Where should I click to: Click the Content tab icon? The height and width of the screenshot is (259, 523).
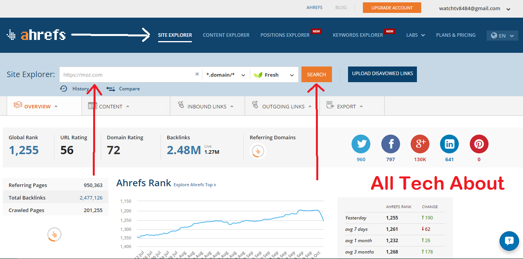(x=92, y=106)
